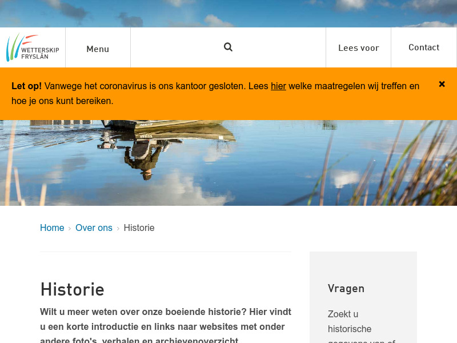This screenshot has height=343, width=457.
Task: Open the site search with the magnifier icon
Action: pyautogui.click(x=228, y=47)
